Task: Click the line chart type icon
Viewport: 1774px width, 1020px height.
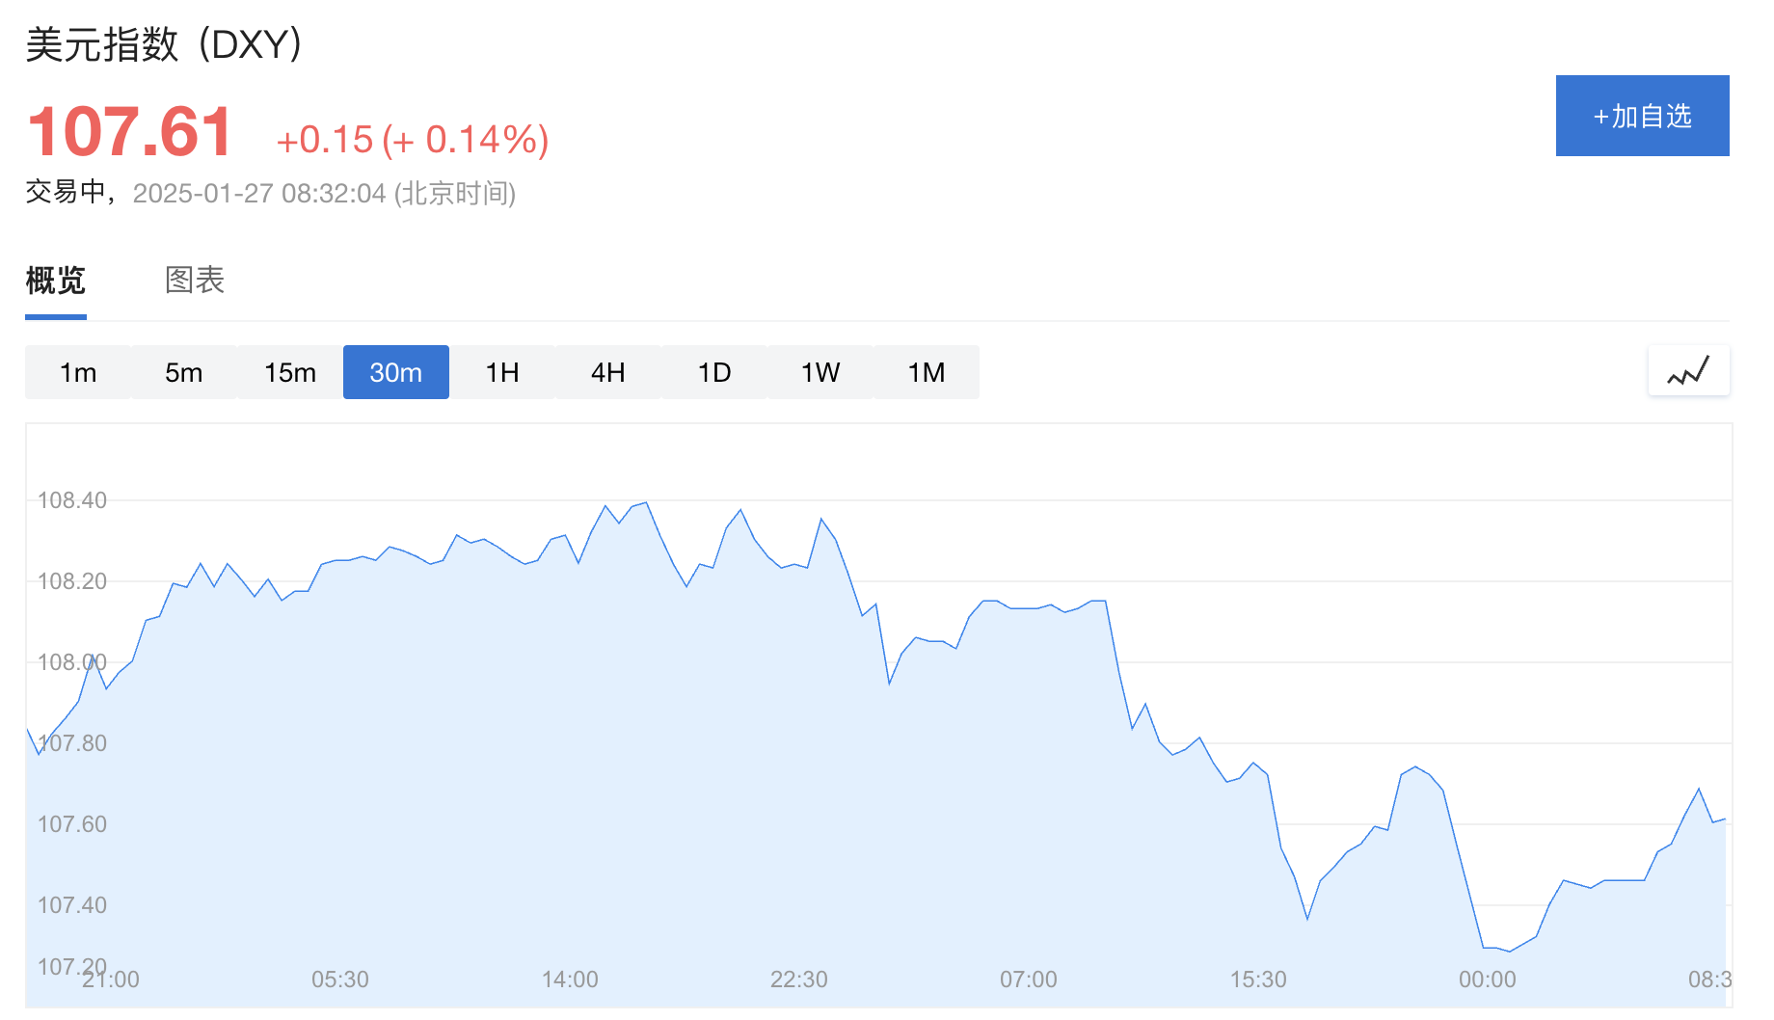Action: click(1688, 371)
